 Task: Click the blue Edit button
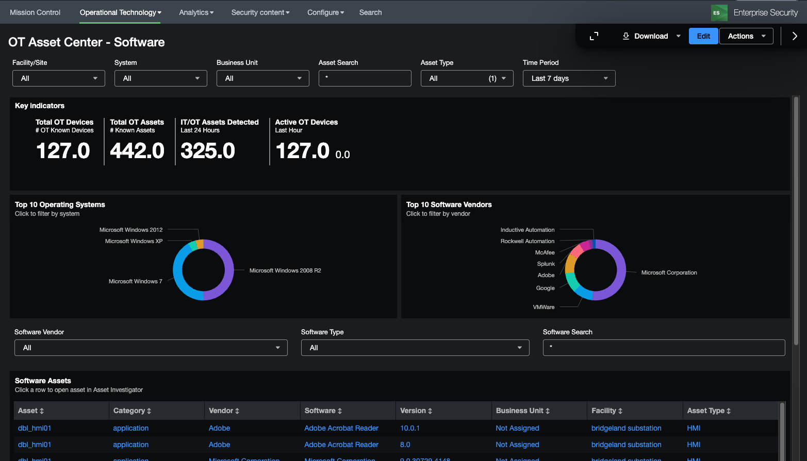click(703, 36)
